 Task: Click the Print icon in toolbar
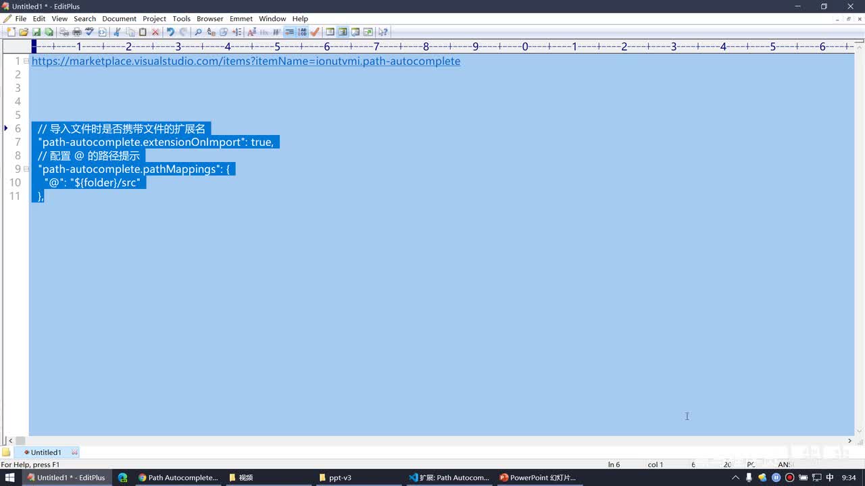point(77,32)
